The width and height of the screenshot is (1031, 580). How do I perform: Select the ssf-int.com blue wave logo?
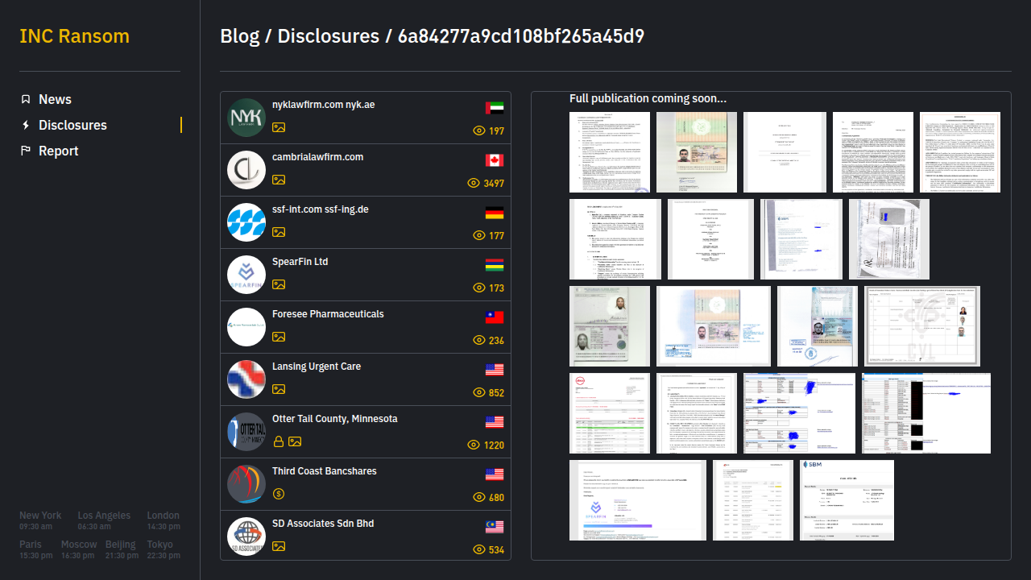pos(246,222)
